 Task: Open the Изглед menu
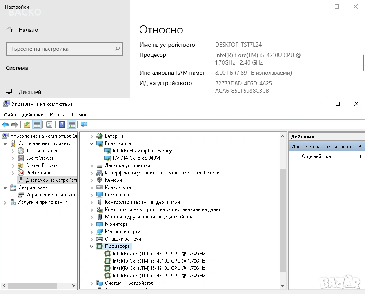point(58,115)
